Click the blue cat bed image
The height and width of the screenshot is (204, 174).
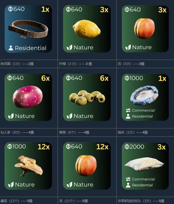pos(144,95)
